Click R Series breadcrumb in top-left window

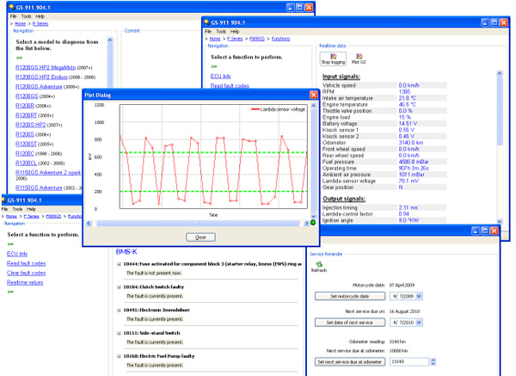[x=40, y=24]
